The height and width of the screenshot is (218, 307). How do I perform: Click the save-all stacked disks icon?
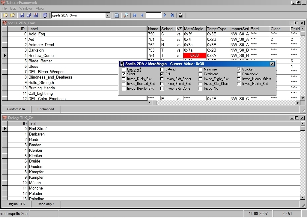pyautogui.click(x=29, y=15)
